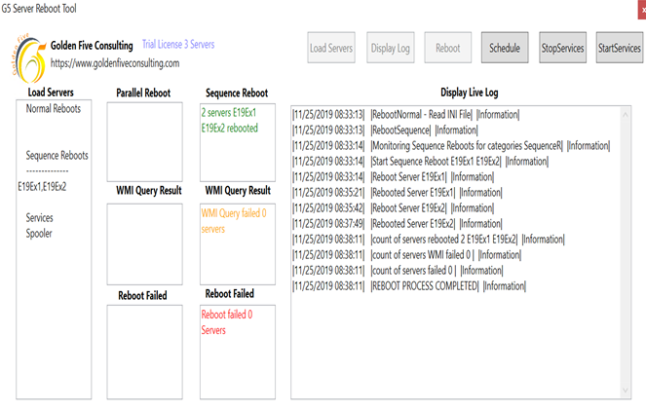Select Sequence Reboots in the server list

click(x=57, y=155)
